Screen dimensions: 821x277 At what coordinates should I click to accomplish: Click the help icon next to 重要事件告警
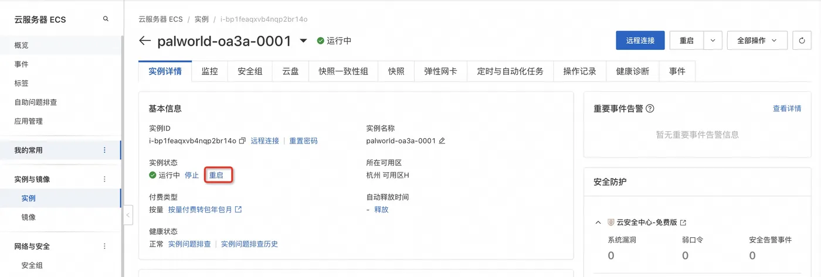[650, 109]
